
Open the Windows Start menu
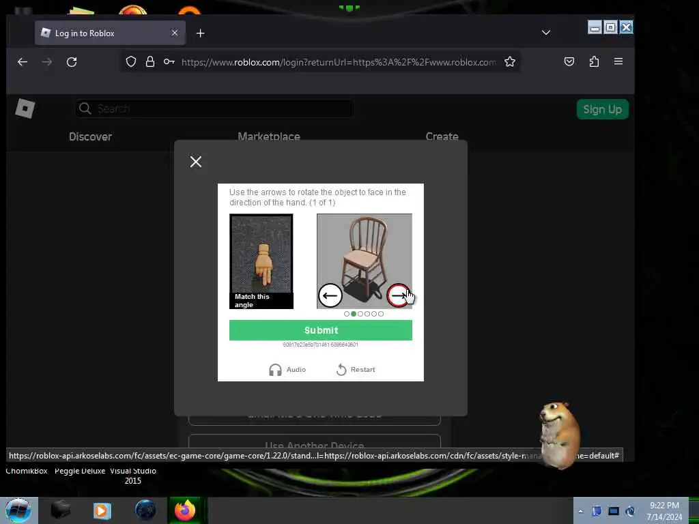pyautogui.click(x=18, y=510)
